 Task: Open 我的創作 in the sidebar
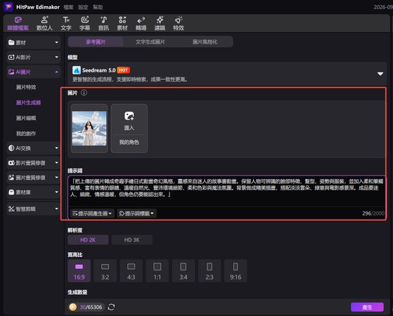(26, 133)
